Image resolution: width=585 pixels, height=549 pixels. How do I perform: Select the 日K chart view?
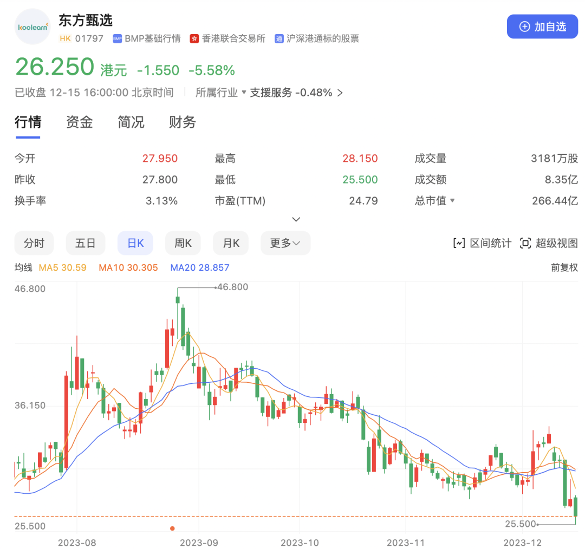click(135, 243)
